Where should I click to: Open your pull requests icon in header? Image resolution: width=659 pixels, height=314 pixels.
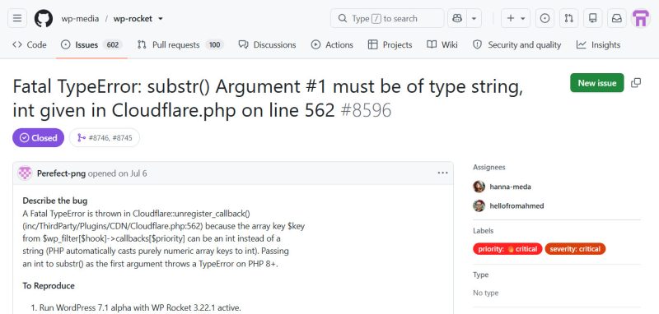coord(568,18)
